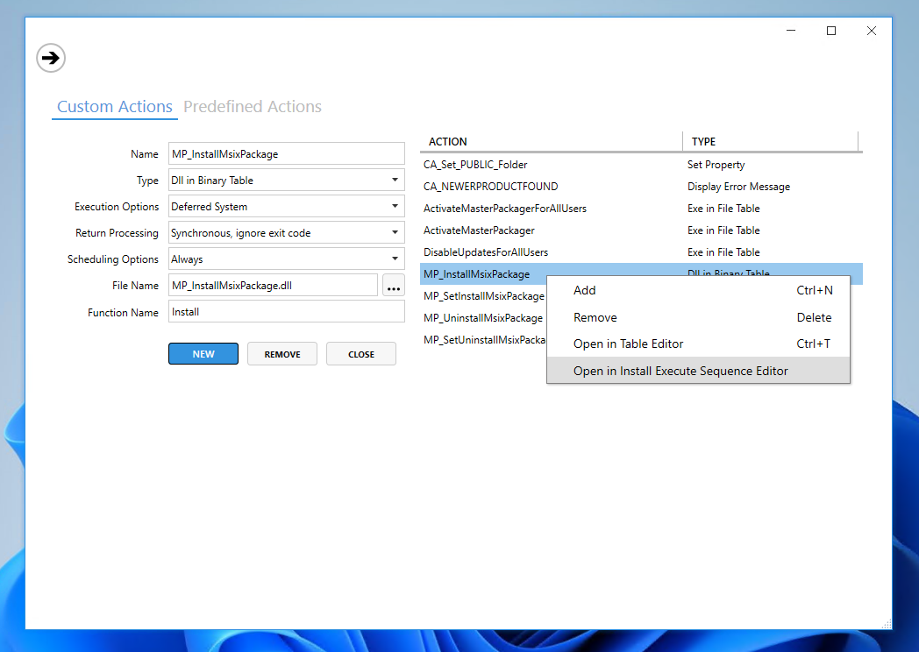Click the Function Name input field

pyautogui.click(x=287, y=312)
